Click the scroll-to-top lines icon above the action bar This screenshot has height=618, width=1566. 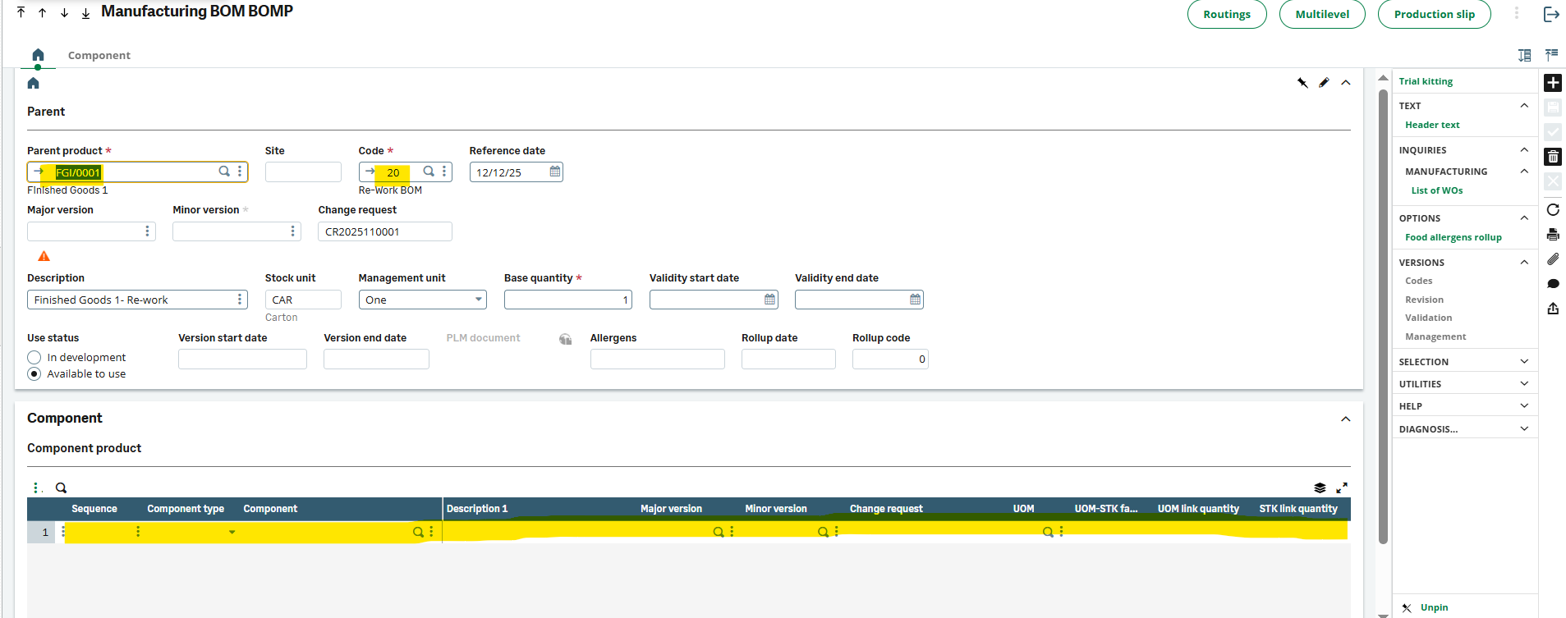point(1551,55)
